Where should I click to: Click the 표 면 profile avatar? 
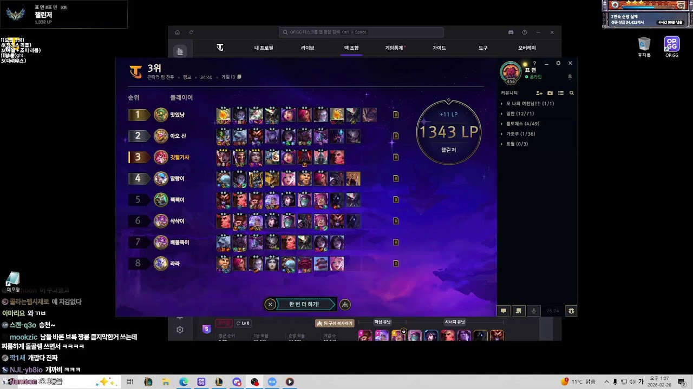point(511,72)
